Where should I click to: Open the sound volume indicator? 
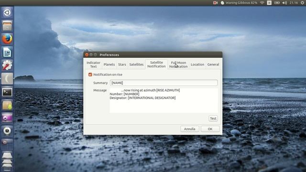point(285,3)
